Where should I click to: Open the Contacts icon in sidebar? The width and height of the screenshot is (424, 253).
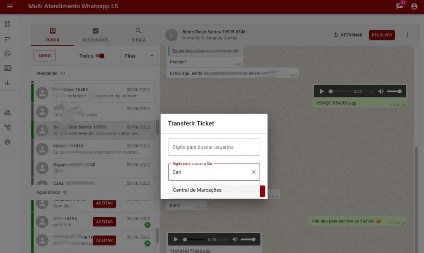point(7,68)
